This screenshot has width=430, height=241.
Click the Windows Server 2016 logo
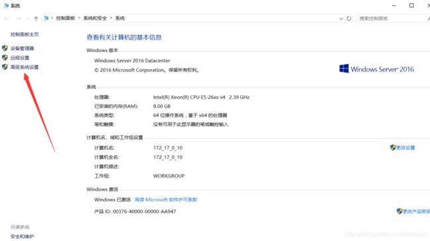click(x=376, y=69)
